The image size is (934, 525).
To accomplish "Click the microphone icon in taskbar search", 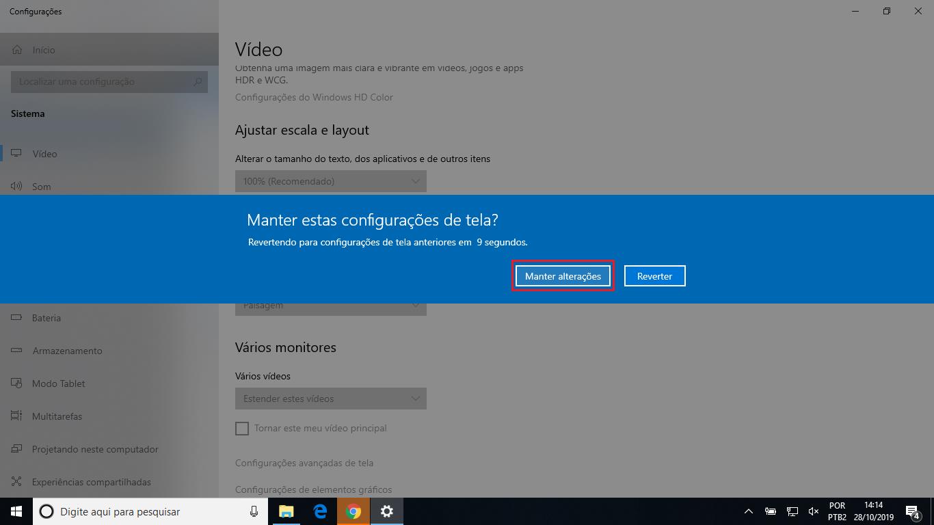I will coord(254,511).
